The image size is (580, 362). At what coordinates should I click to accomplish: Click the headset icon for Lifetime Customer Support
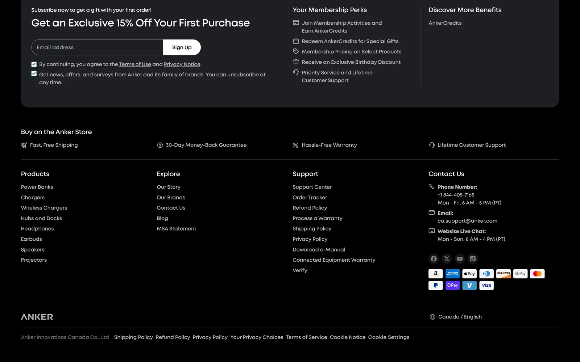point(432,145)
